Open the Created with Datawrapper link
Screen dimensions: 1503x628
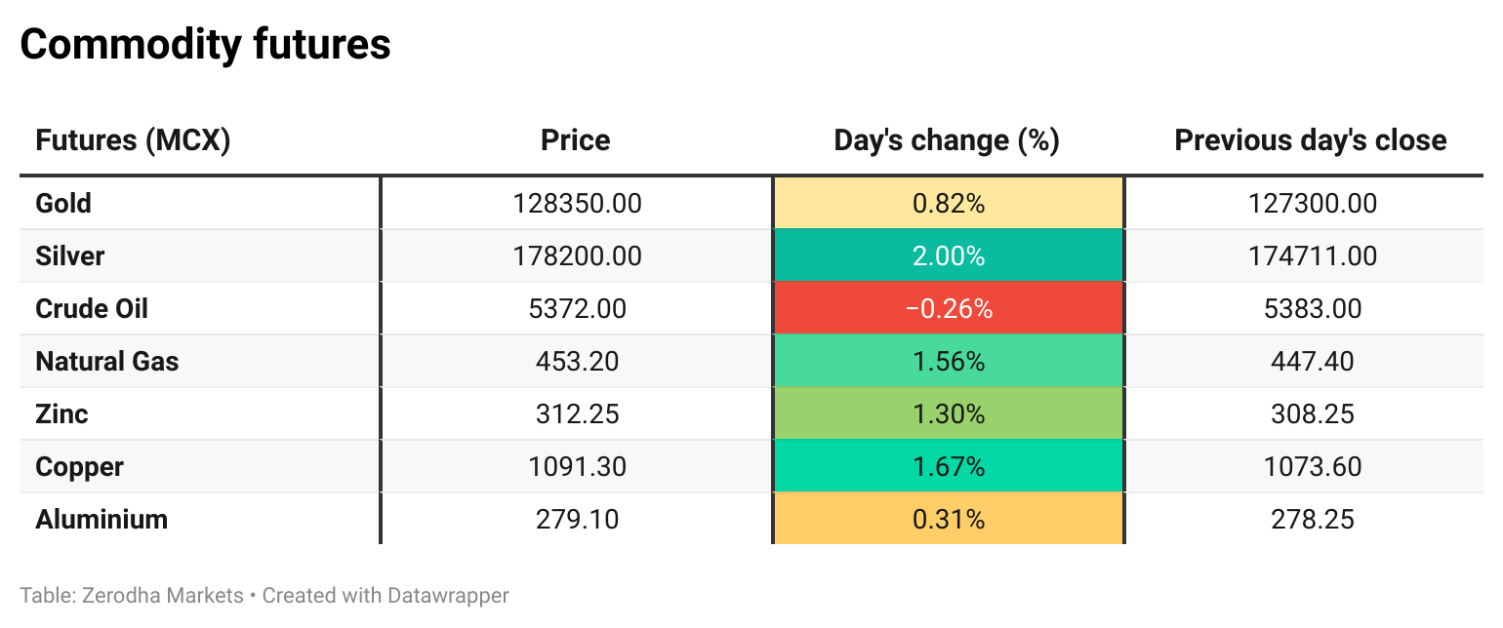click(x=386, y=596)
